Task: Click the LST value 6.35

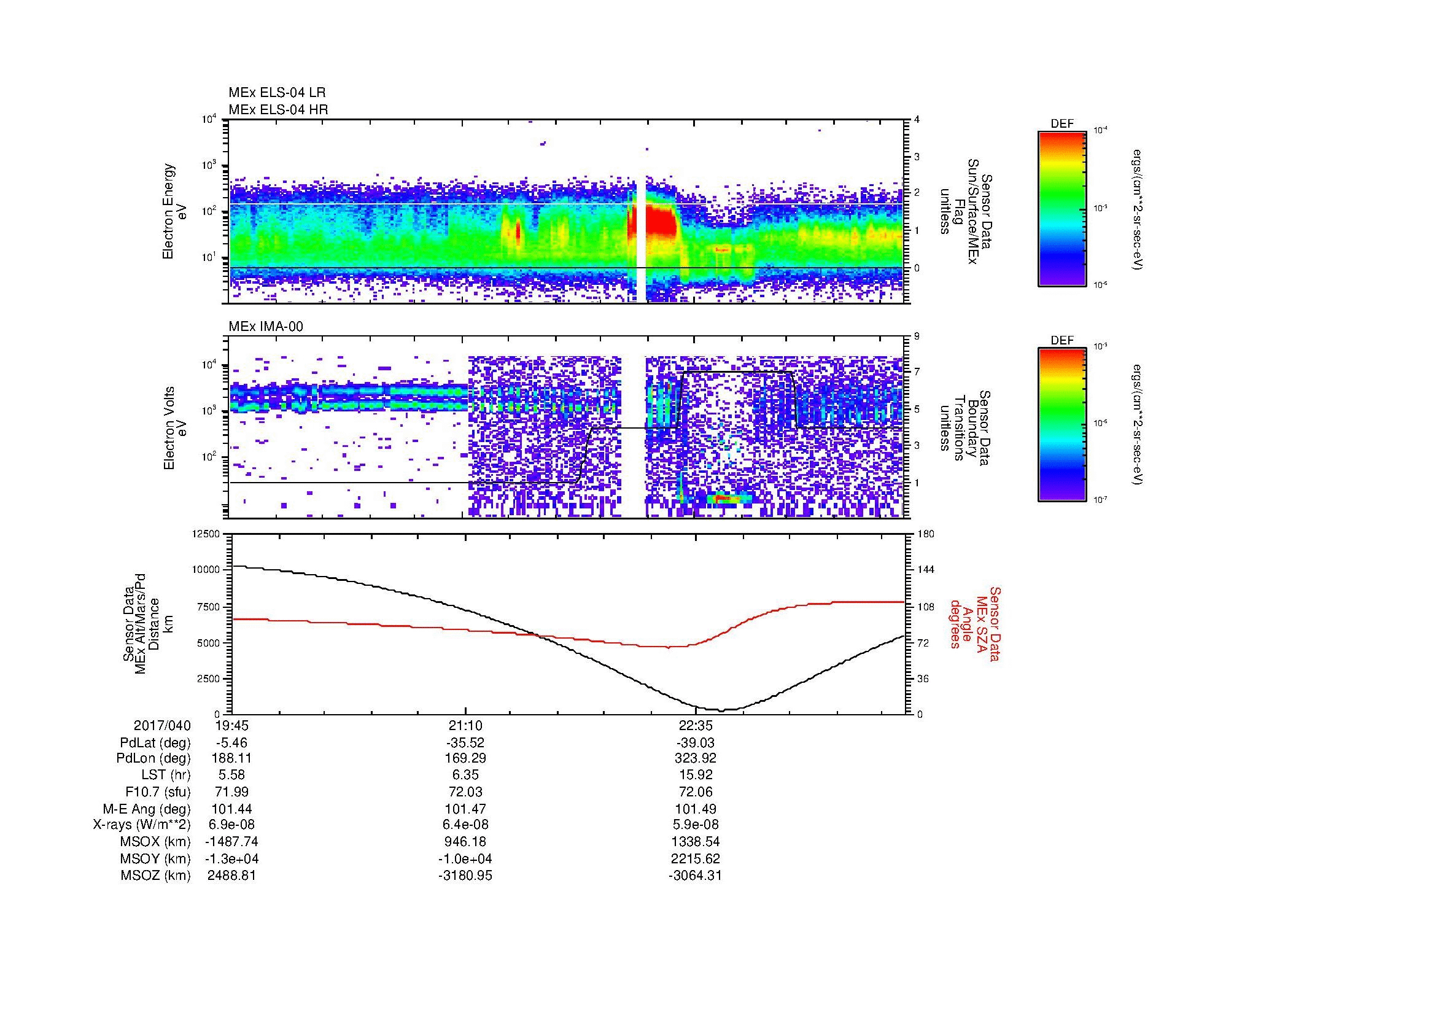Action: pos(465,776)
